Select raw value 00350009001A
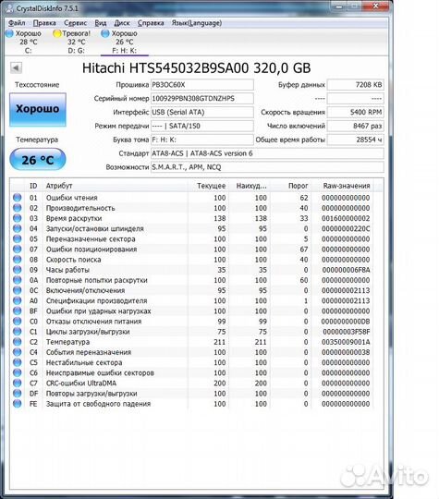This screenshot has width=439, height=499. coord(346,342)
